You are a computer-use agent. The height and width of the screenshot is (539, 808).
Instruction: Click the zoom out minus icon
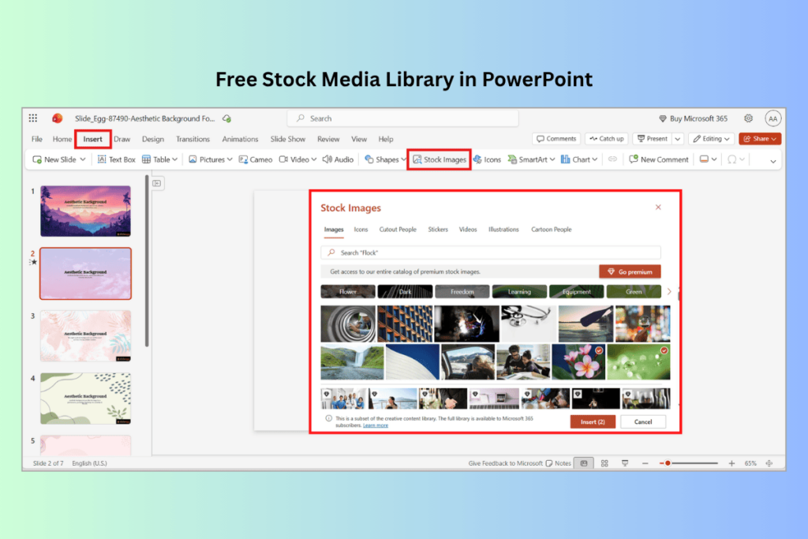(645, 463)
